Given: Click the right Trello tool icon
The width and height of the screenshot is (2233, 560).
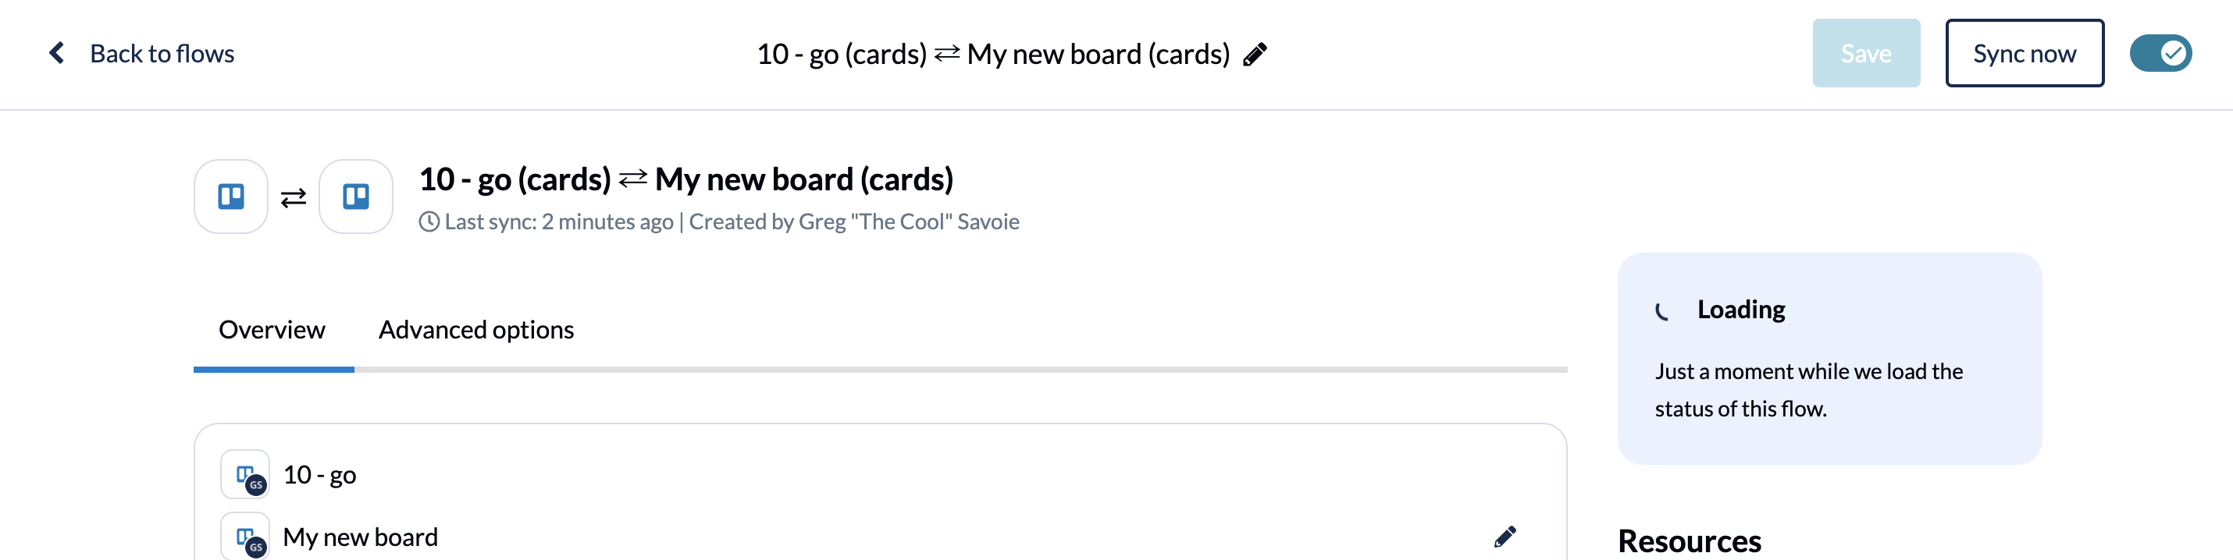Looking at the screenshot, I should point(355,197).
